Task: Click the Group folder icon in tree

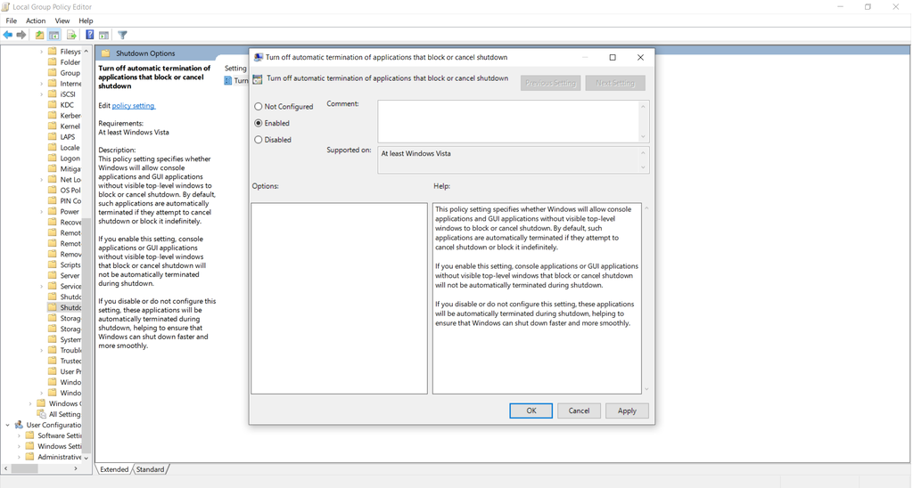Action: point(53,73)
